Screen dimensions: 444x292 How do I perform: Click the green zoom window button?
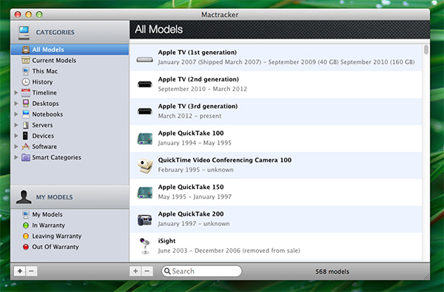39,15
